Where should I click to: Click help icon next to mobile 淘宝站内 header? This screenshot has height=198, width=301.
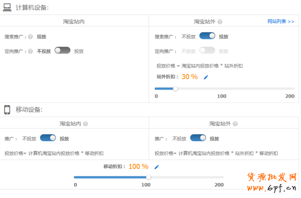86,124
